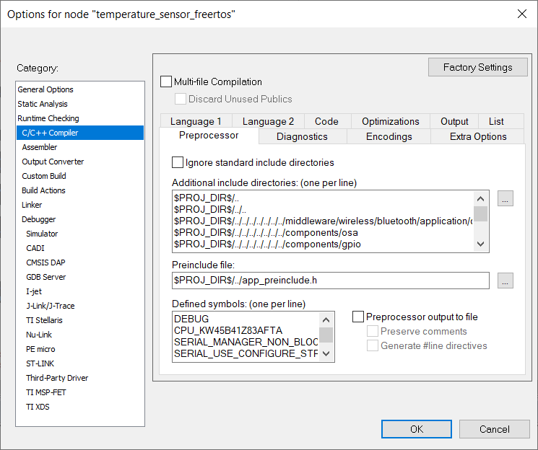Close the Options dialog window
The height and width of the screenshot is (450, 538).
click(521, 14)
